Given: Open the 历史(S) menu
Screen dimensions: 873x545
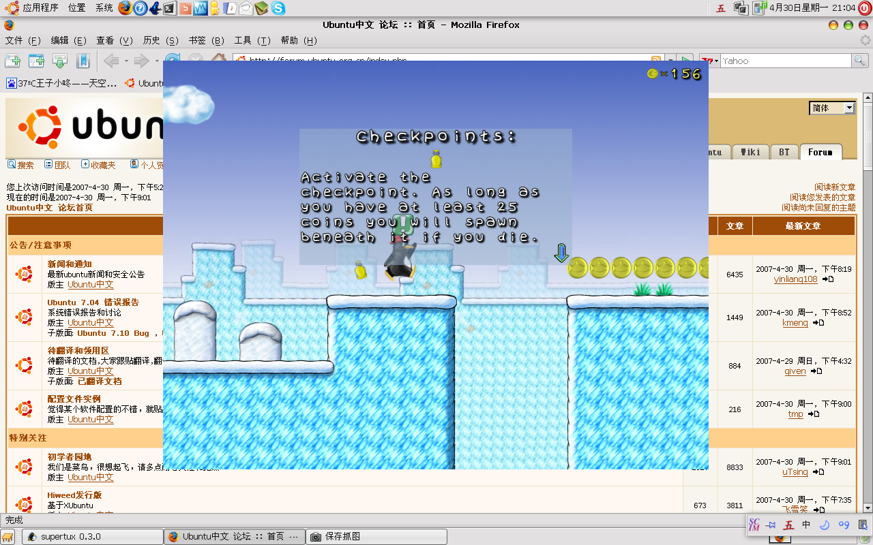Looking at the screenshot, I should 160,41.
